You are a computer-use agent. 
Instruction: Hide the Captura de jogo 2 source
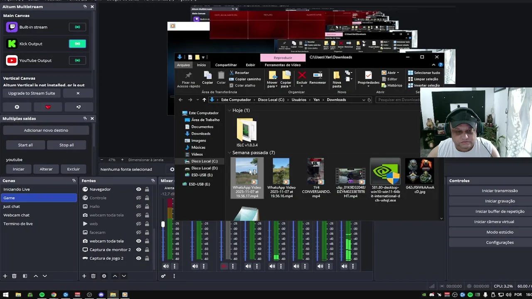click(139, 258)
